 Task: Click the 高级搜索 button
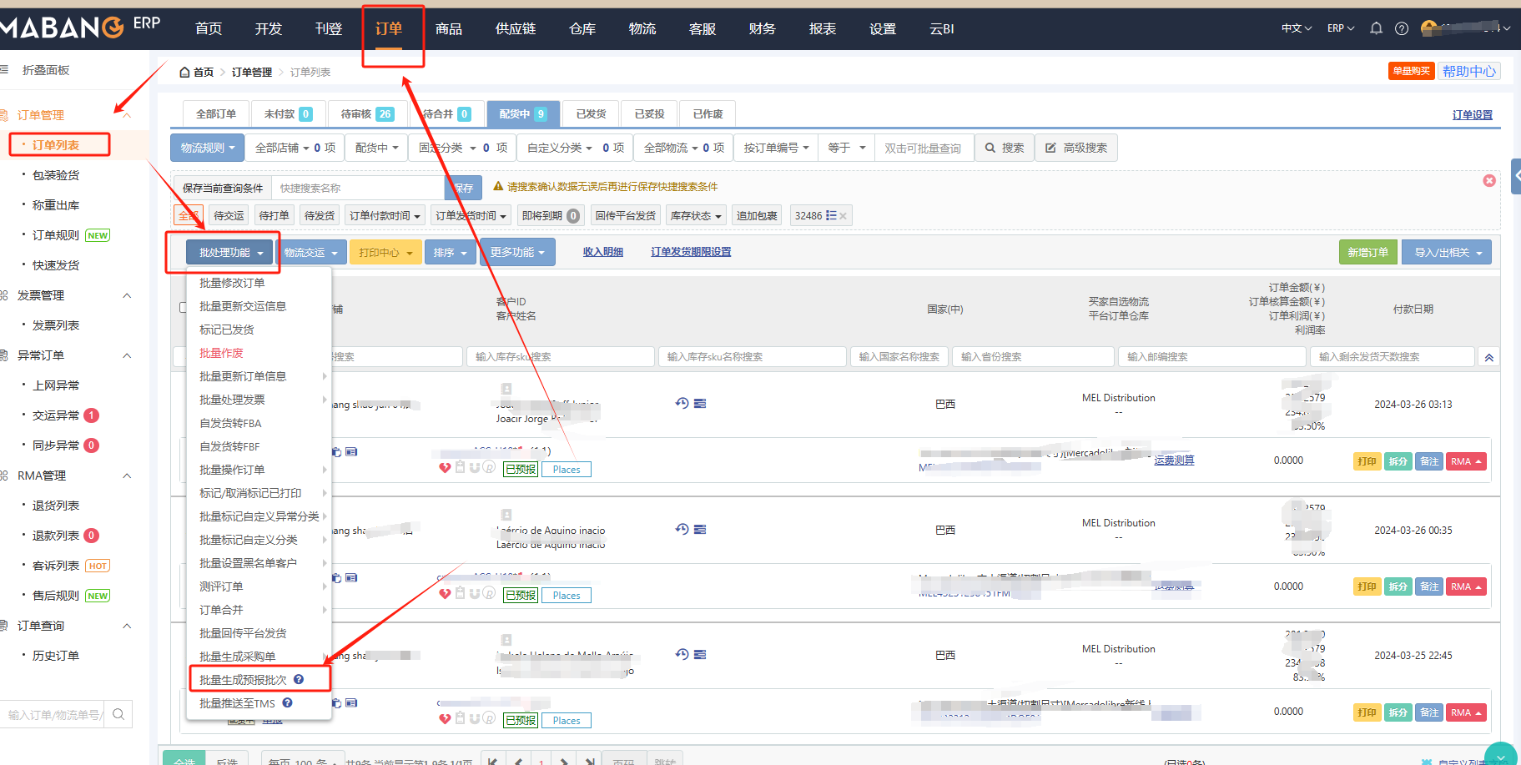coord(1076,148)
